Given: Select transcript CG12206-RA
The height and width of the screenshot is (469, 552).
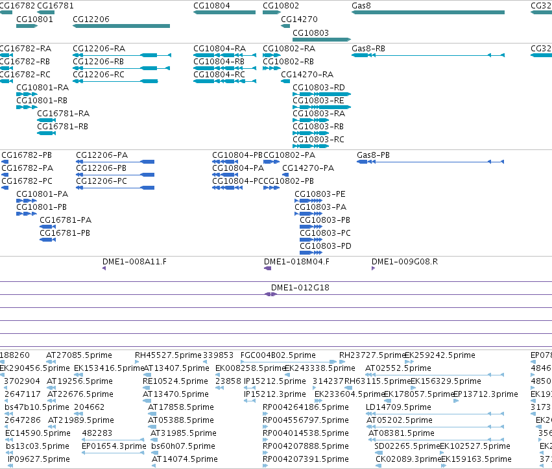Looking at the screenshot, I should (x=99, y=49).
